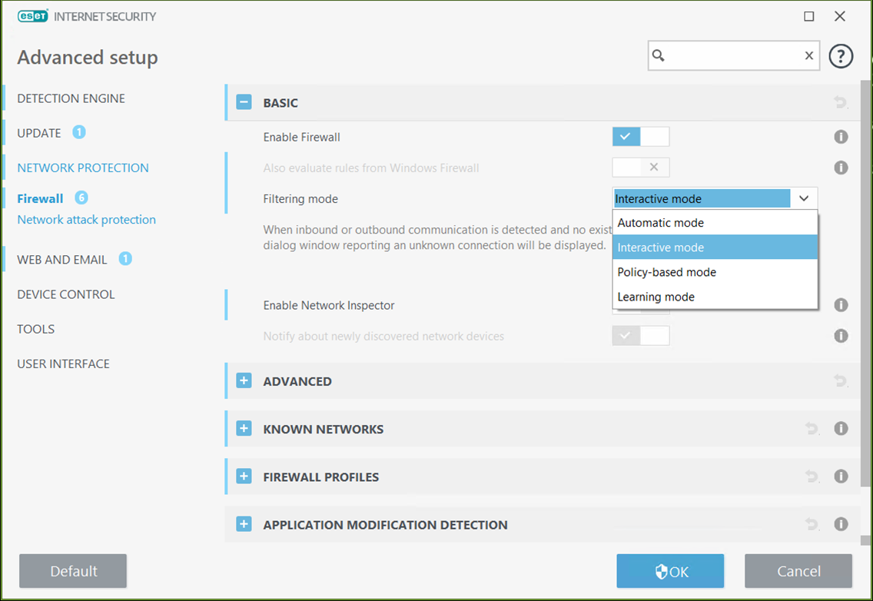Viewport: 873px width, 601px height.
Task: Click info icon for Windows Firewall rules
Action: click(841, 168)
